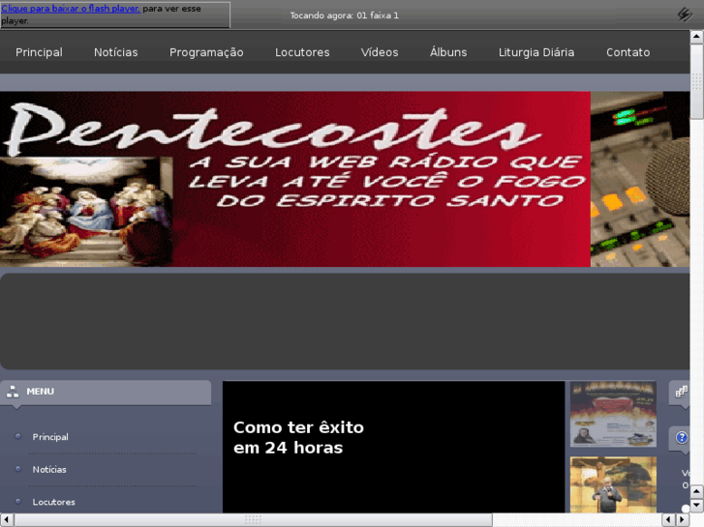Screen dimensions: 704x527
Task: Click the bullet beside sidebar Locutores
Action: tap(18, 501)
